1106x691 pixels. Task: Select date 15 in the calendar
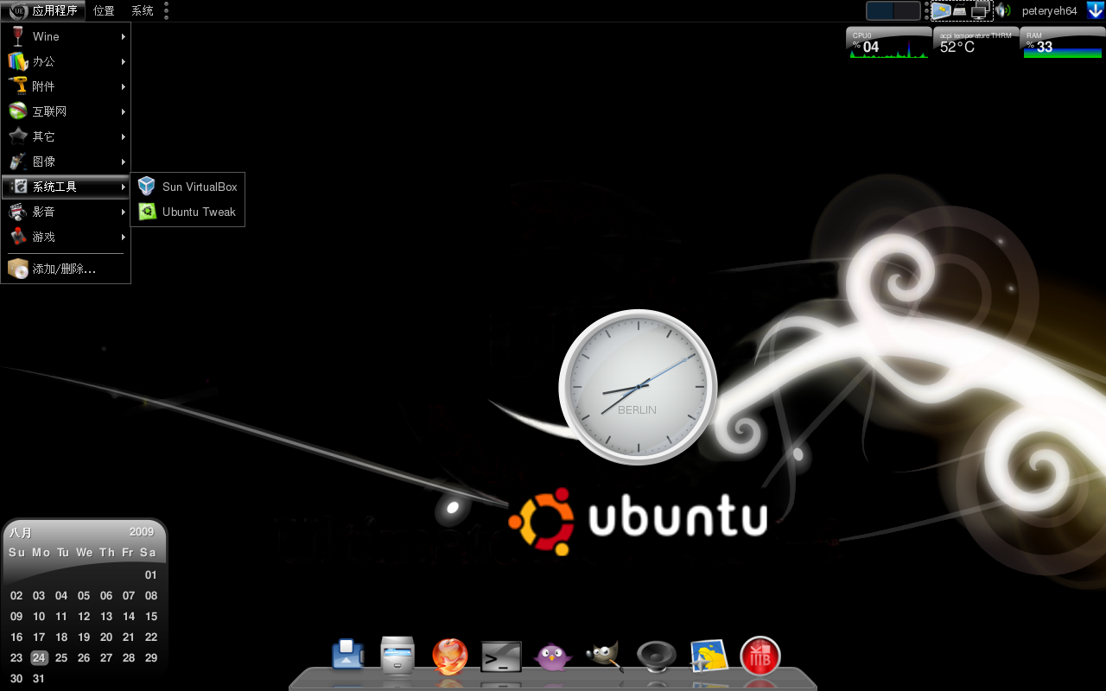pyautogui.click(x=151, y=616)
